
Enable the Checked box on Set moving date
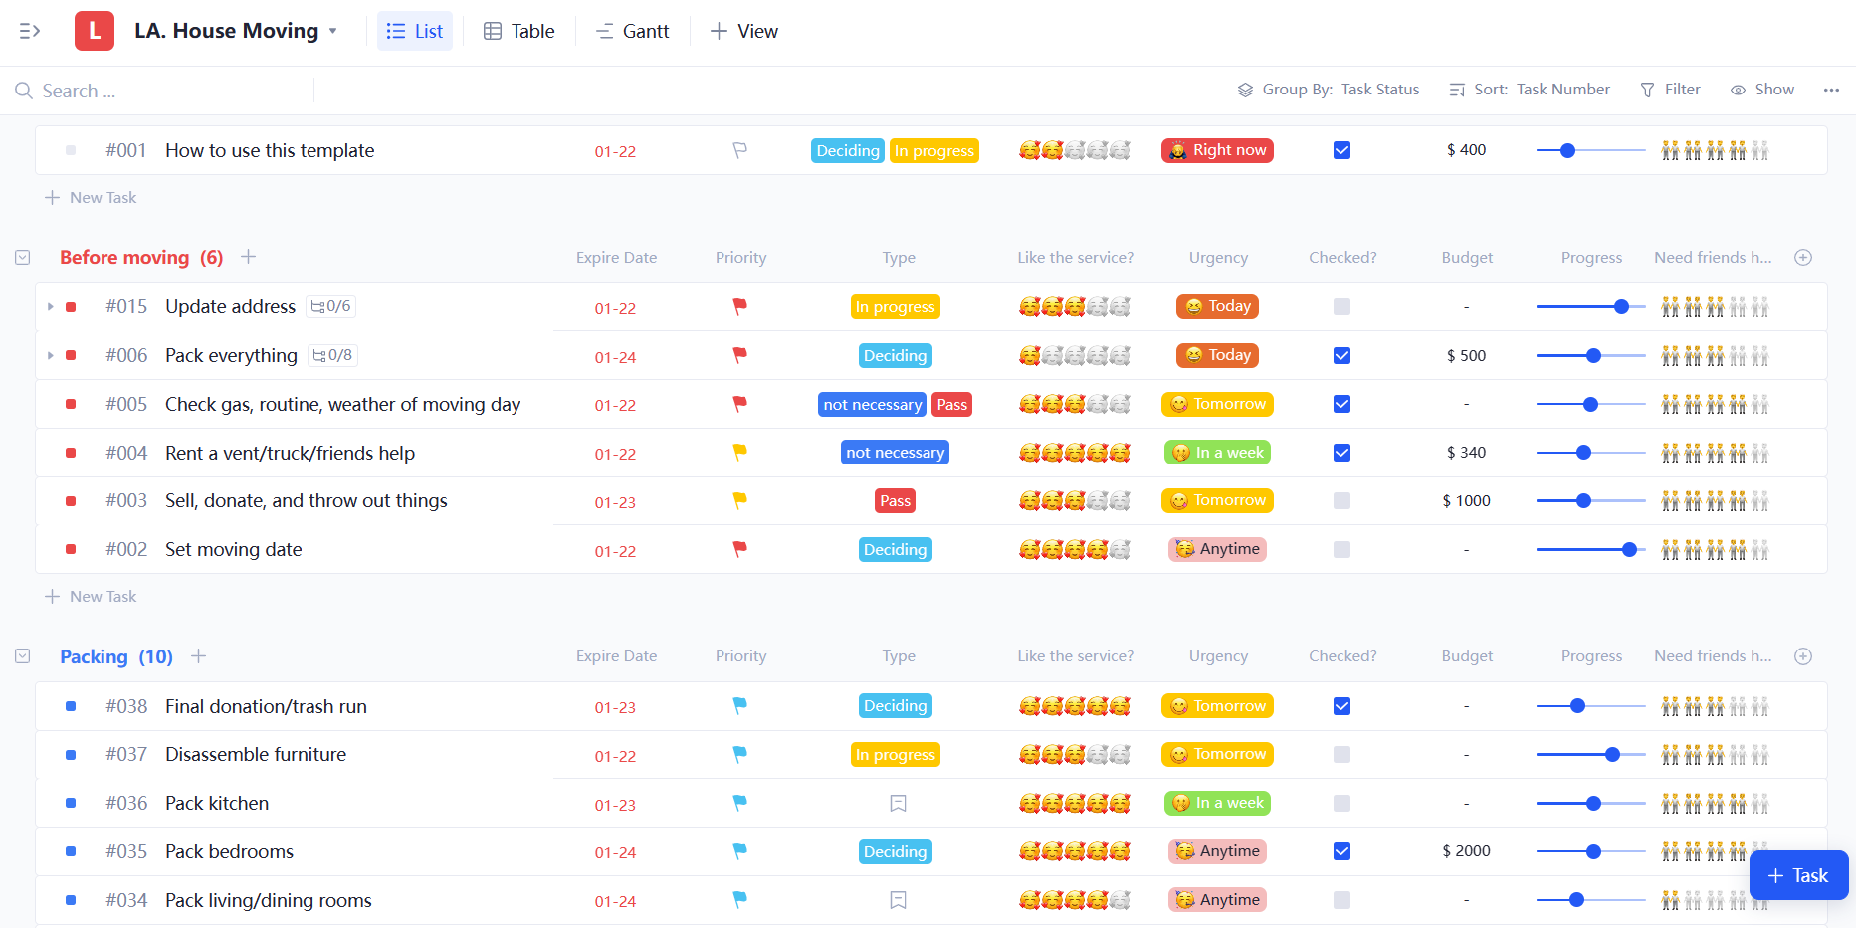[x=1341, y=549]
